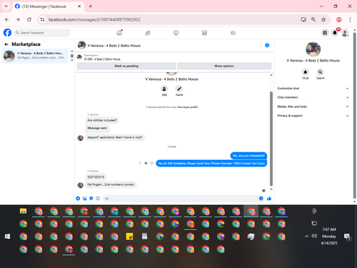Mute this conversation bell icon

[x=306, y=72]
